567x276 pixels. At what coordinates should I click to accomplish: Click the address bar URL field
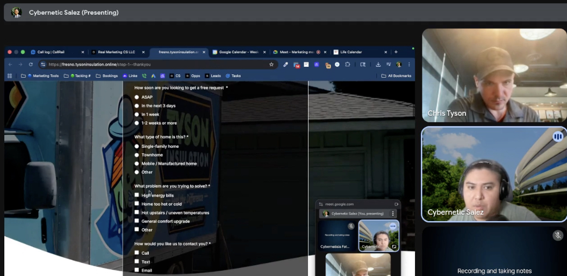pyautogui.click(x=158, y=65)
